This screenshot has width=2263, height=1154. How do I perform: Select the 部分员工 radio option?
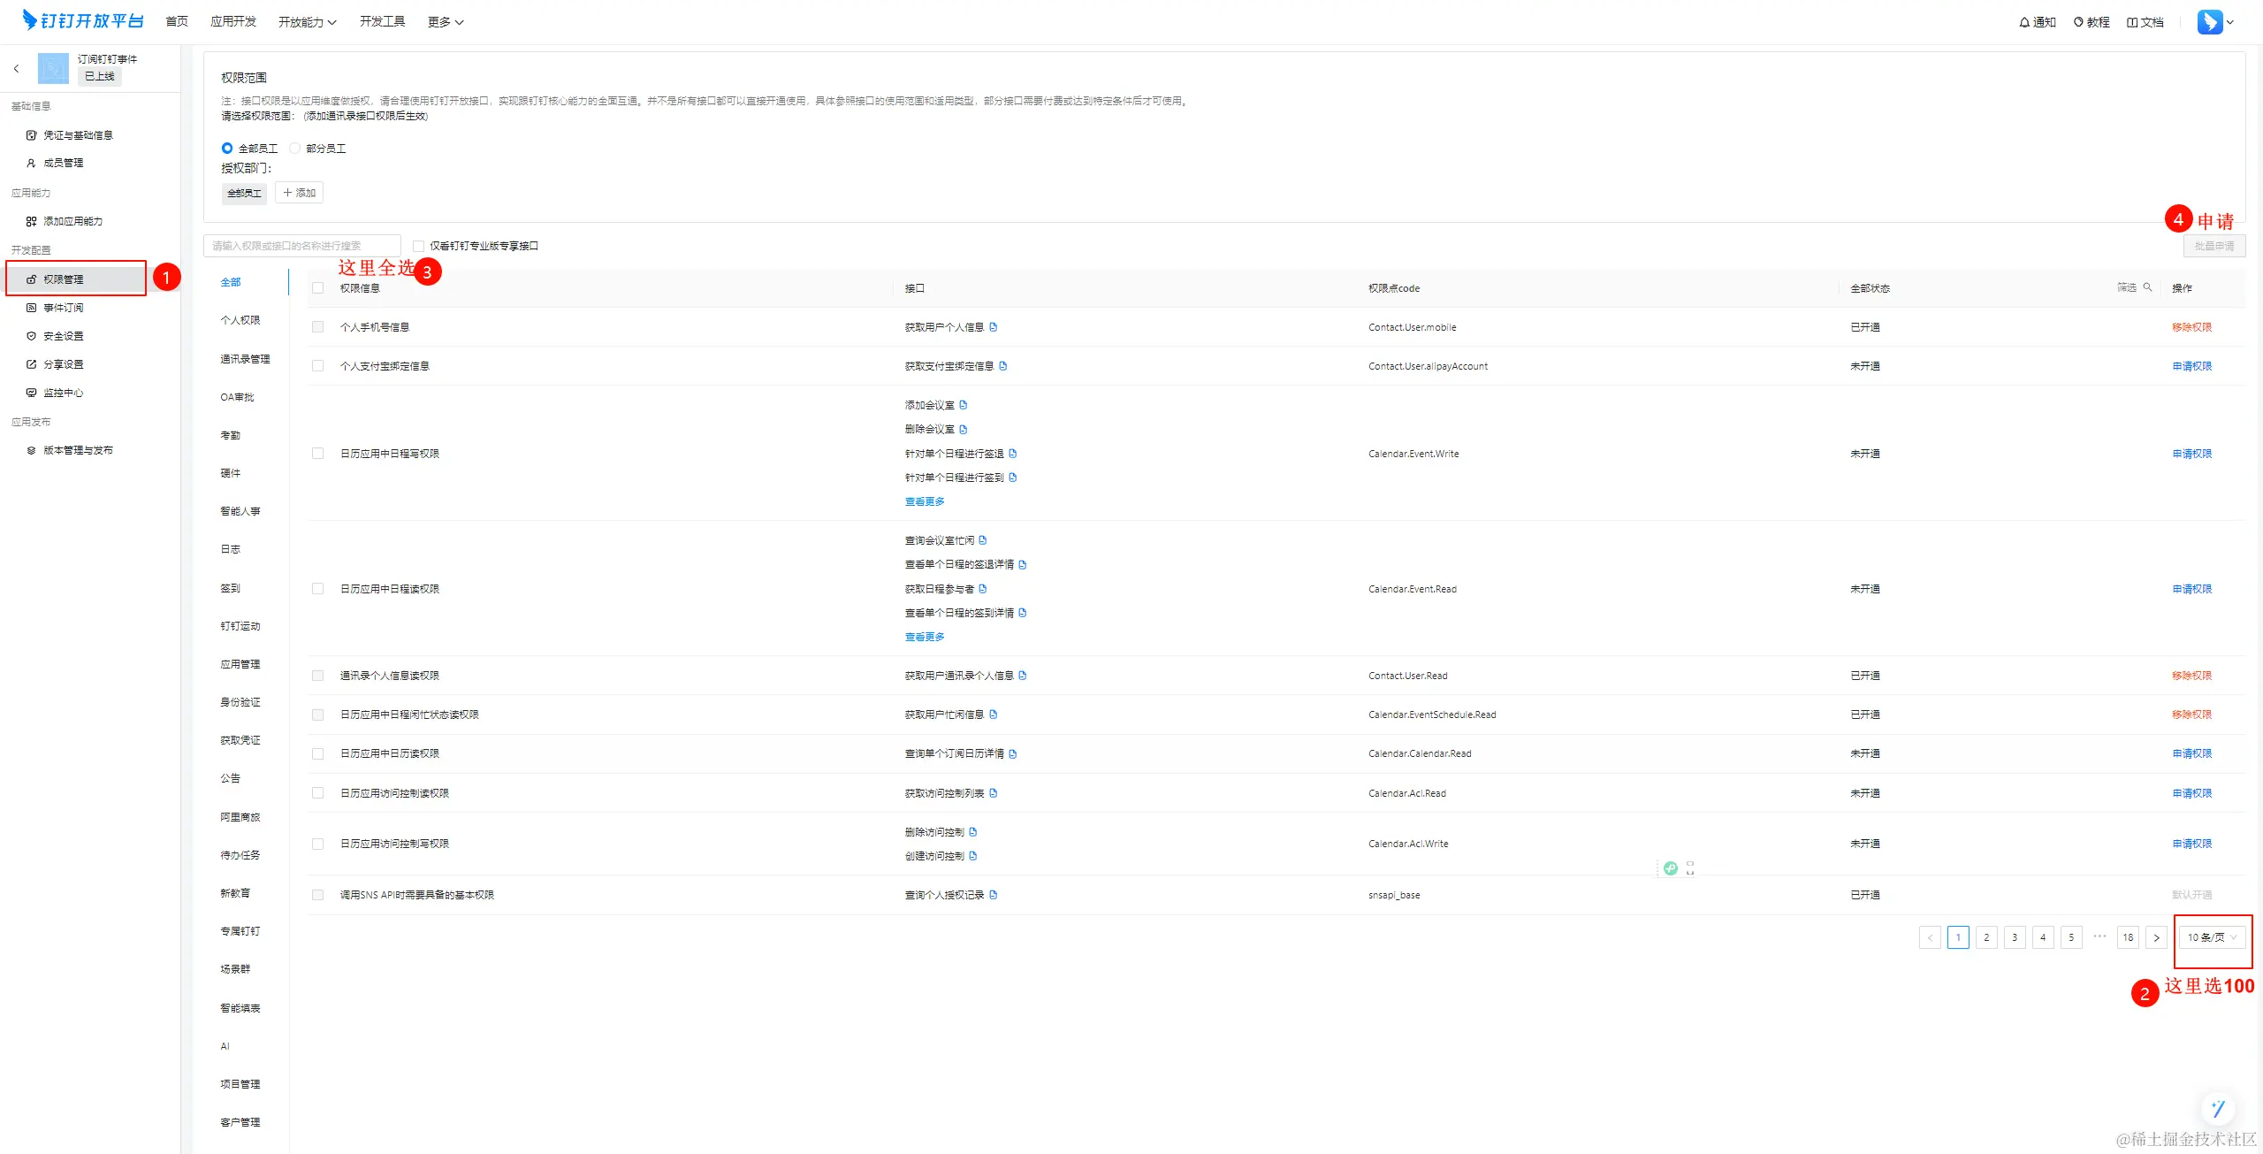click(x=295, y=149)
